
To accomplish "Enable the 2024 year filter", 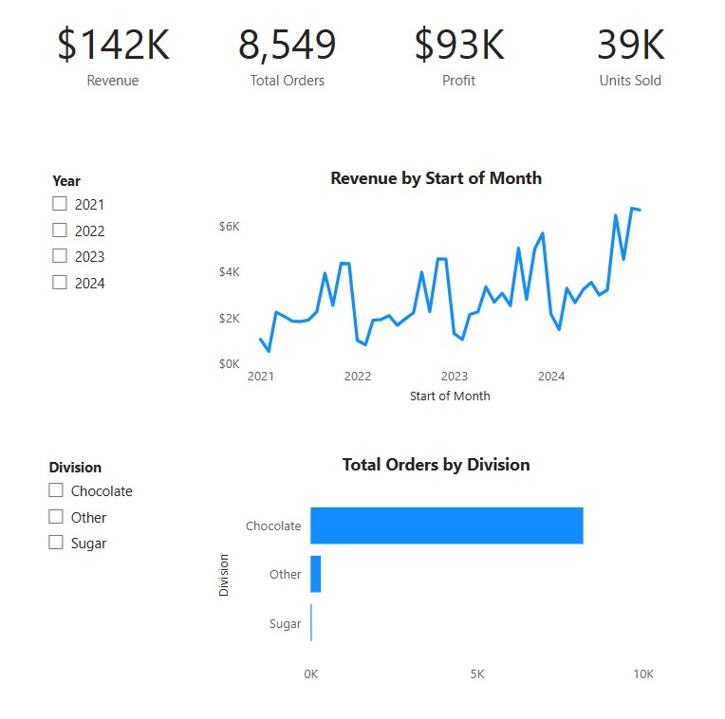I will pyautogui.click(x=59, y=283).
